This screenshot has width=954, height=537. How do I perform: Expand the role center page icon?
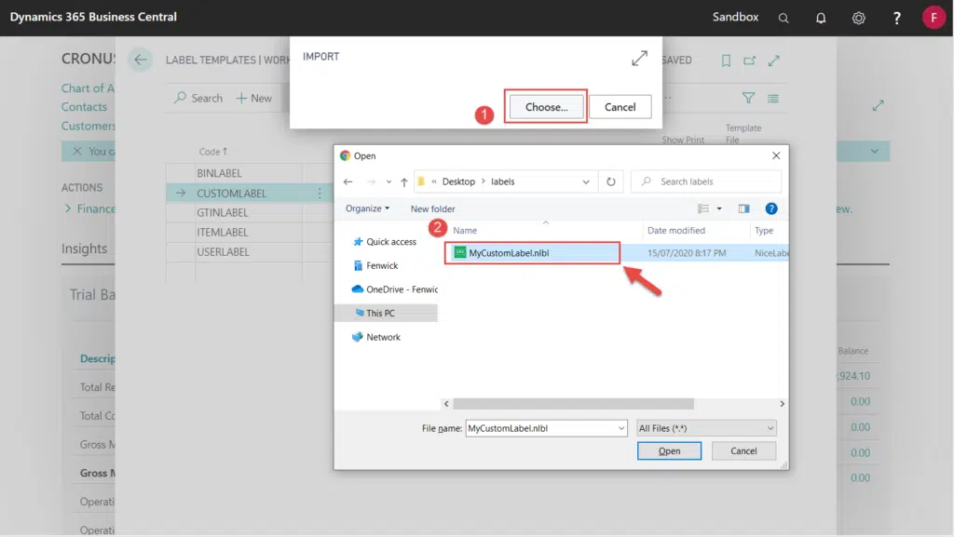878,106
